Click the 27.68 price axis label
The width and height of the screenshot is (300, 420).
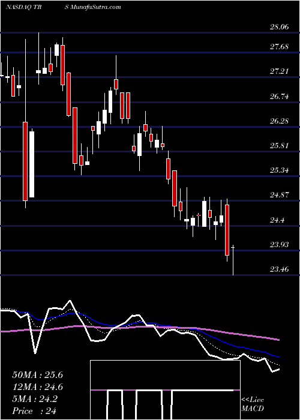tap(280, 47)
